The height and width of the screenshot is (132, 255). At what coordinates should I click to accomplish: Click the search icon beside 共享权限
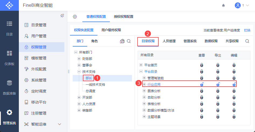click(x=247, y=41)
